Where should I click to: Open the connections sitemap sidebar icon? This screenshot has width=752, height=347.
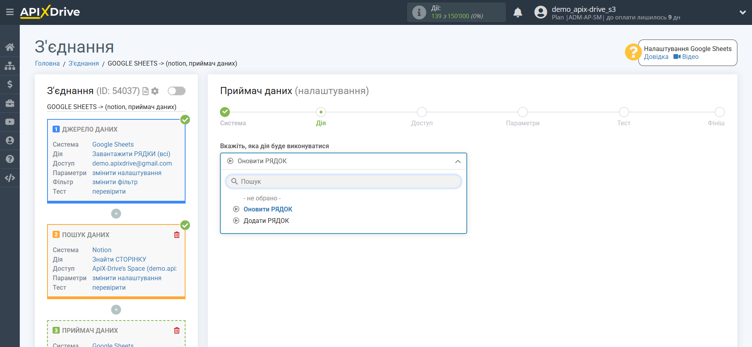[10, 66]
